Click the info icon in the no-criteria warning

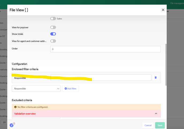(x=15, y=107)
